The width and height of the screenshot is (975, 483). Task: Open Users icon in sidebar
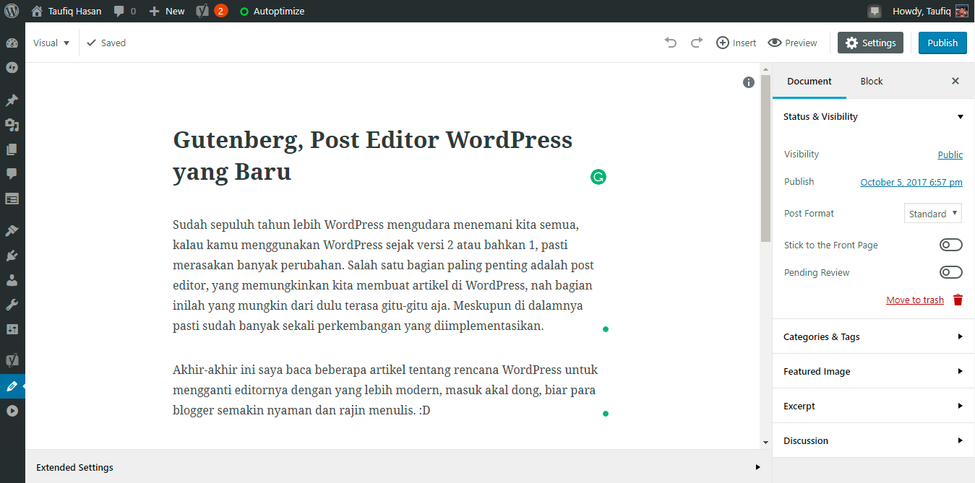pos(12,280)
